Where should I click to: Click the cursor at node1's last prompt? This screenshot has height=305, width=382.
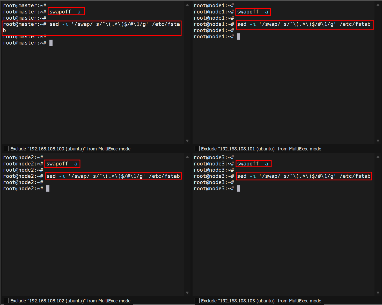coord(239,37)
